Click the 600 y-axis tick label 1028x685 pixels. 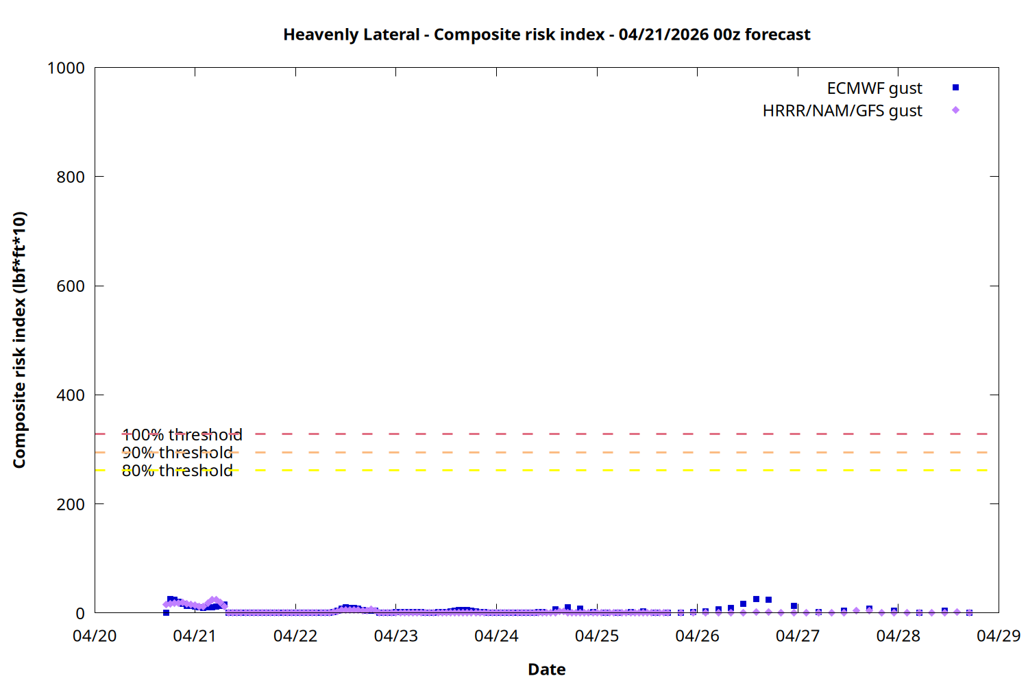tap(71, 286)
